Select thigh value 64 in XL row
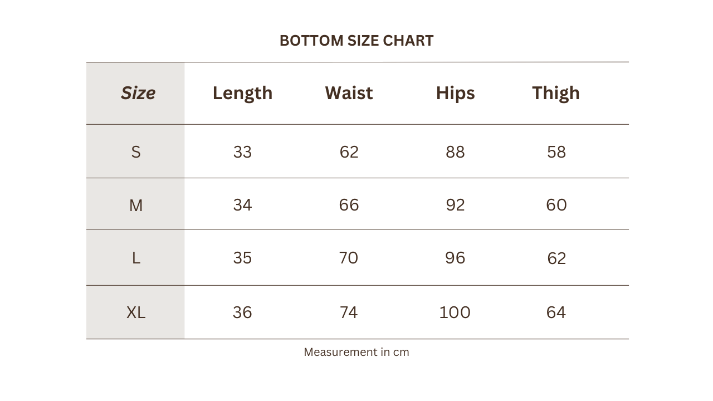713x401 pixels. tap(556, 312)
